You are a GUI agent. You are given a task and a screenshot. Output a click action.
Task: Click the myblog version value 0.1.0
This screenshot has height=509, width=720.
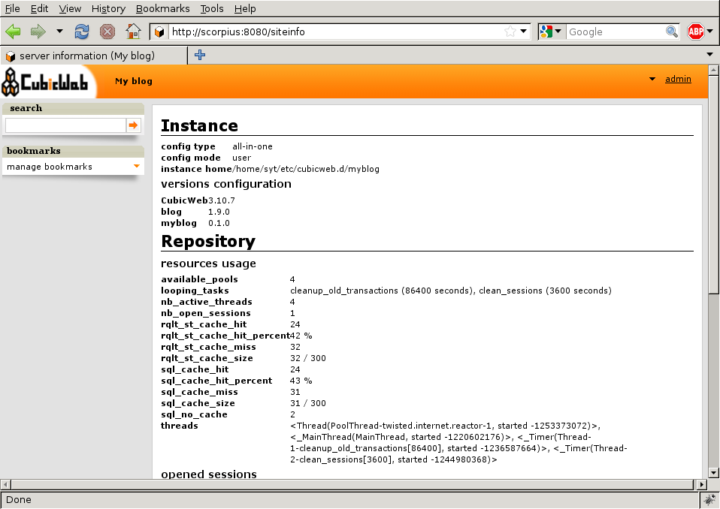(x=219, y=223)
